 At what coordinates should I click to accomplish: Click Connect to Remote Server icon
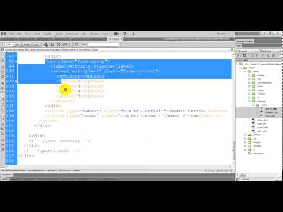[239, 56]
